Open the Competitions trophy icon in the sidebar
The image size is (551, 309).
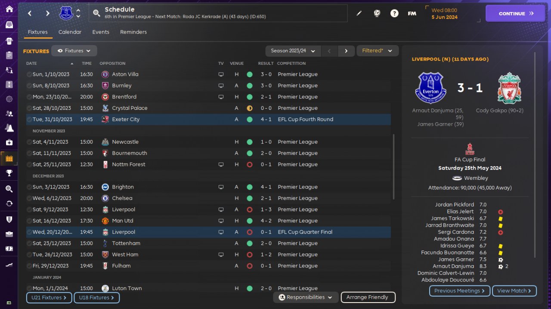pyautogui.click(x=9, y=173)
